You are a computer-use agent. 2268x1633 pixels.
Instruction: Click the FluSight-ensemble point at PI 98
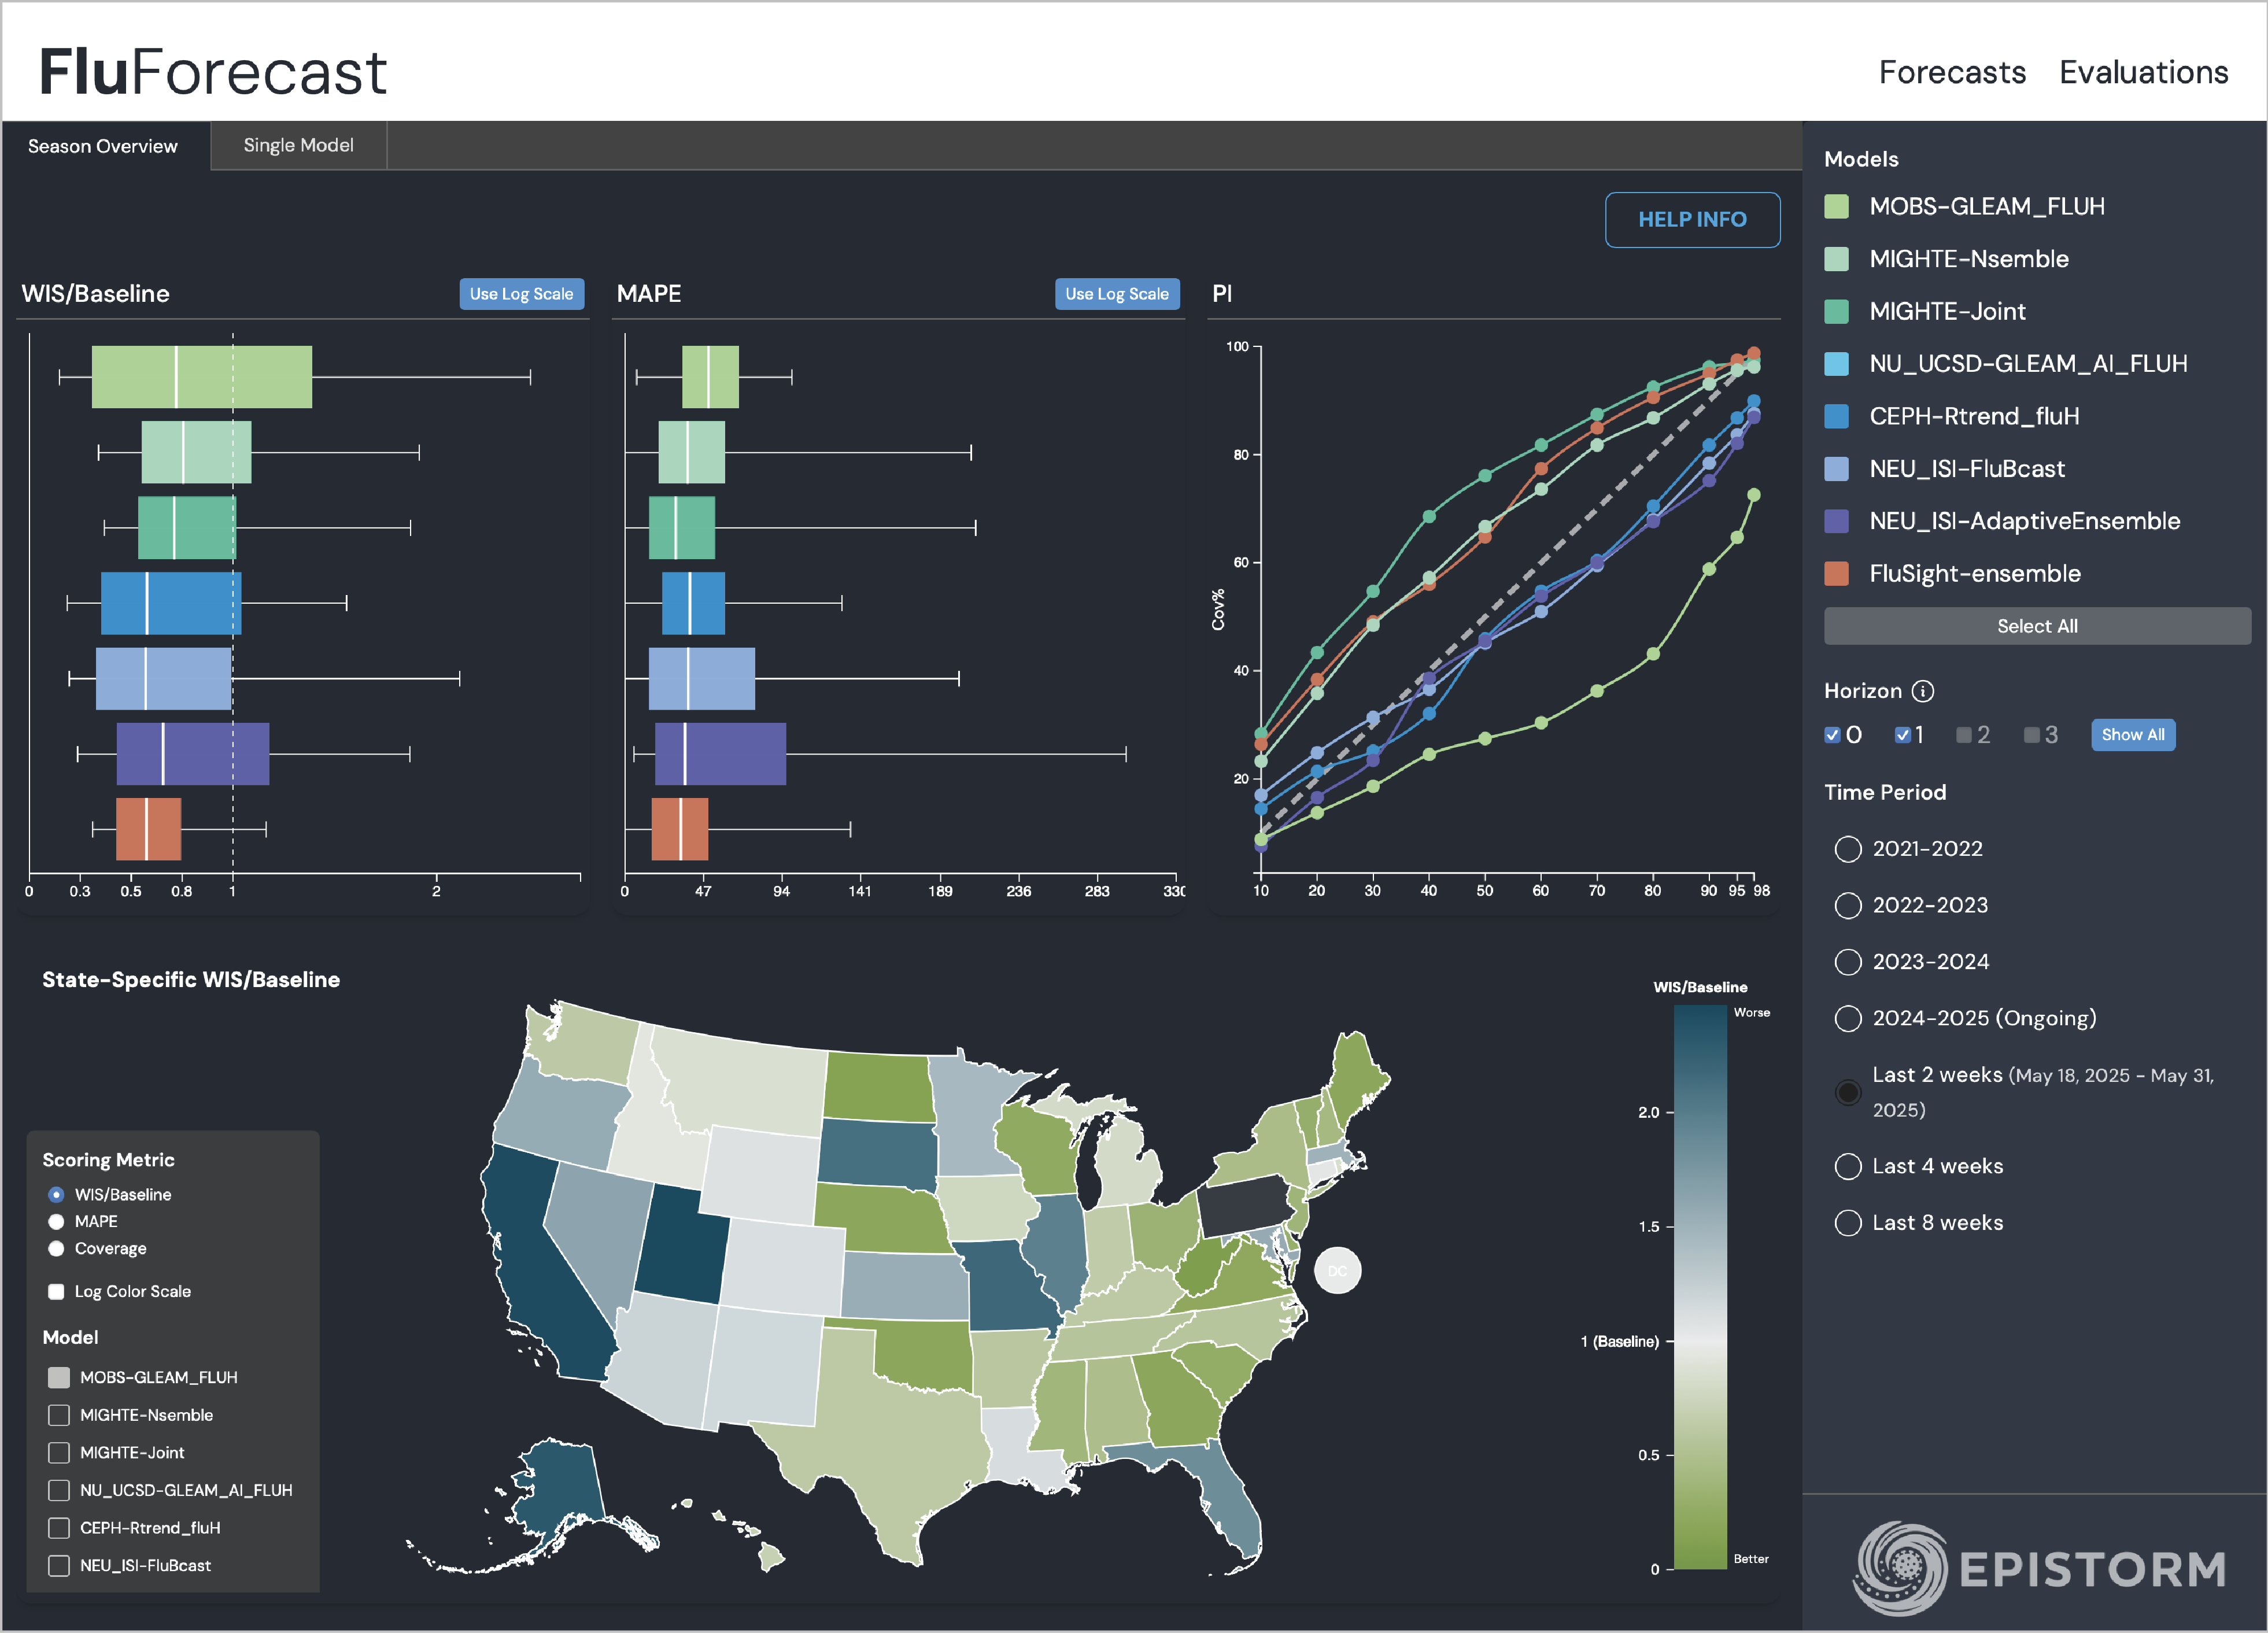click(x=1753, y=354)
